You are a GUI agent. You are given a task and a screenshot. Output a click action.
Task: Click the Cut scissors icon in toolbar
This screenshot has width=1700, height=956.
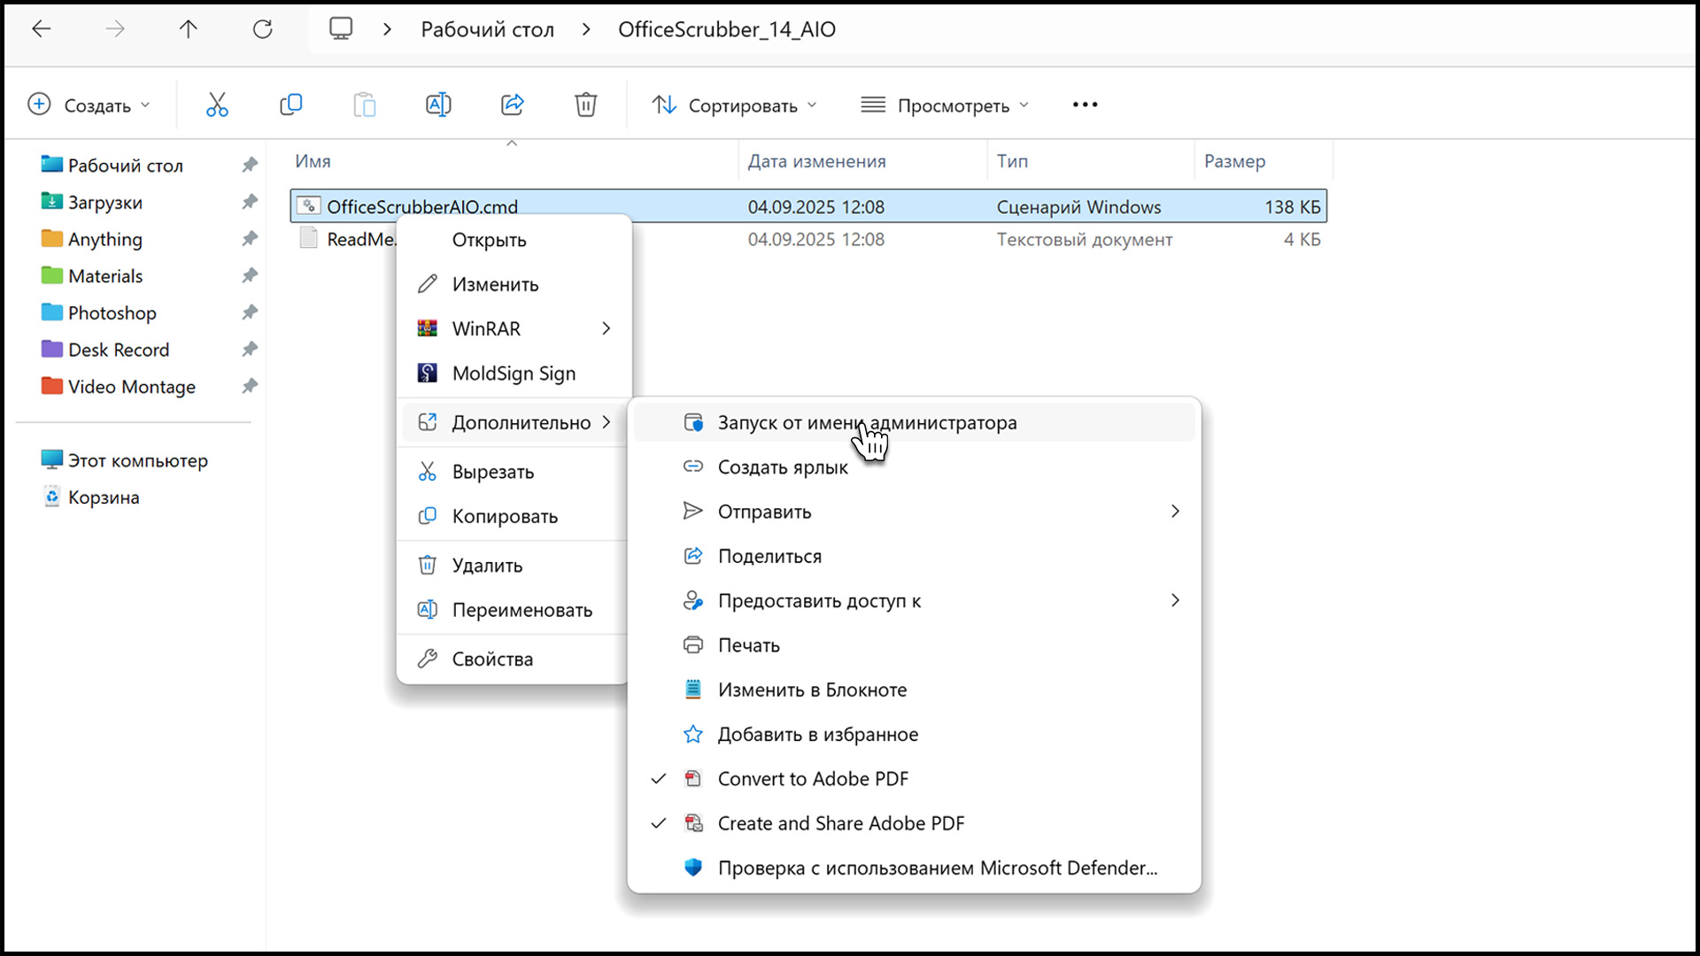217,105
